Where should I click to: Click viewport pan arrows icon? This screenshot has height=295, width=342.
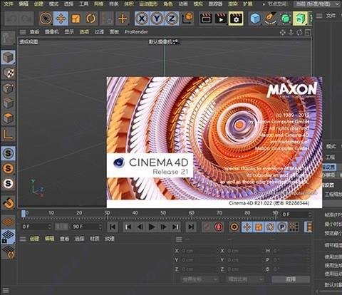(x=283, y=32)
